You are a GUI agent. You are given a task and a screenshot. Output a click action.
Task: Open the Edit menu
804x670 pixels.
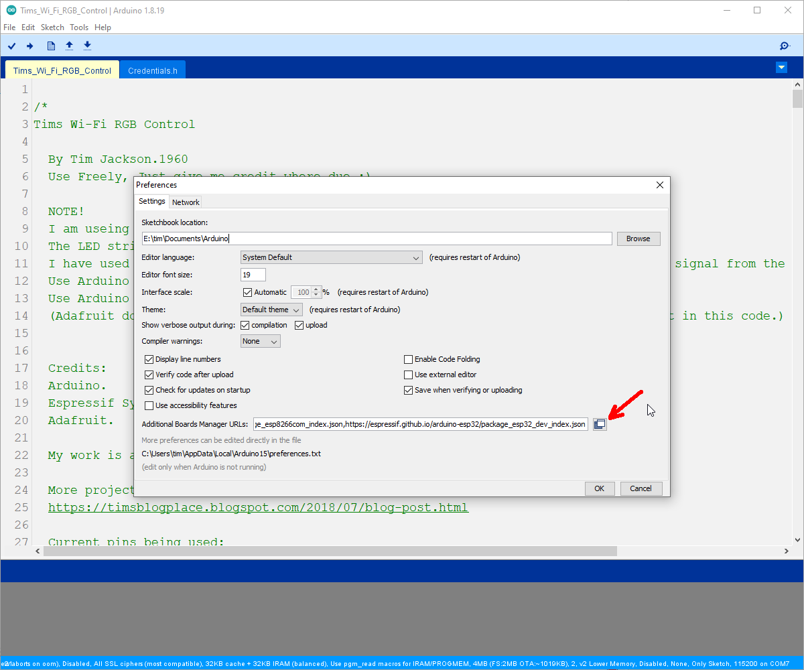pyautogui.click(x=28, y=27)
